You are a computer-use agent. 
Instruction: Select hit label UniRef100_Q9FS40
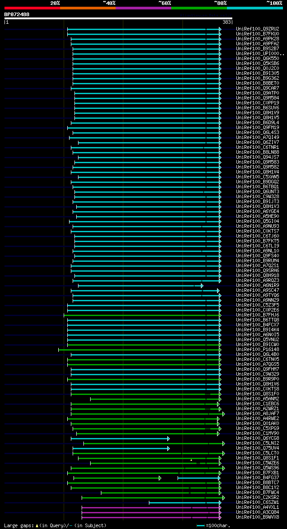(x=257, y=256)
